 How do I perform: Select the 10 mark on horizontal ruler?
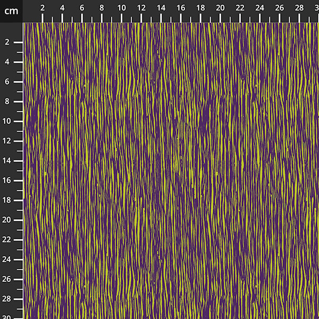pyautogui.click(x=121, y=8)
